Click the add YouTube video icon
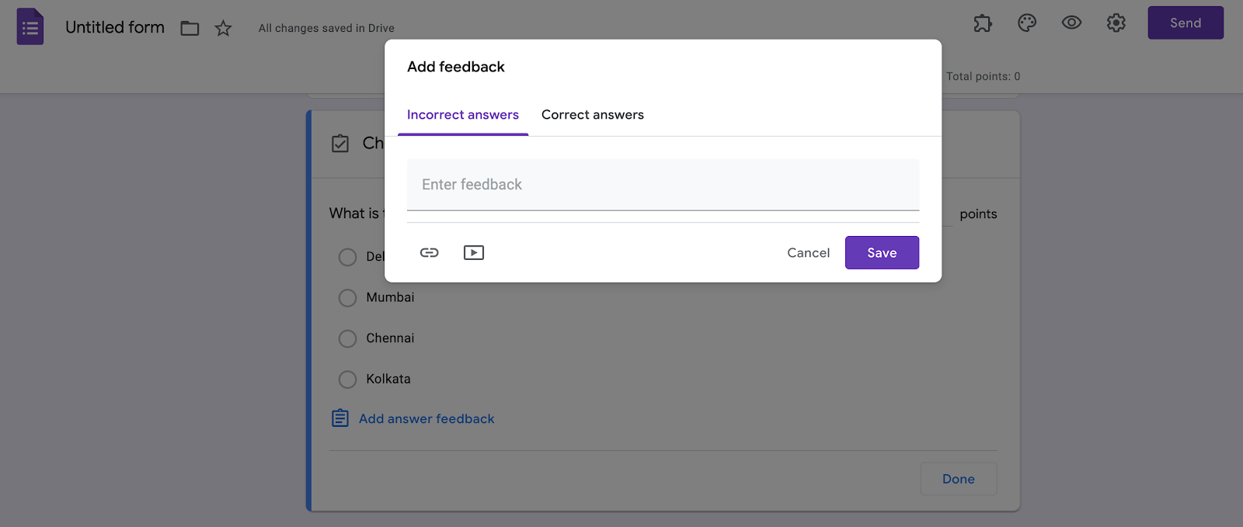 point(474,252)
